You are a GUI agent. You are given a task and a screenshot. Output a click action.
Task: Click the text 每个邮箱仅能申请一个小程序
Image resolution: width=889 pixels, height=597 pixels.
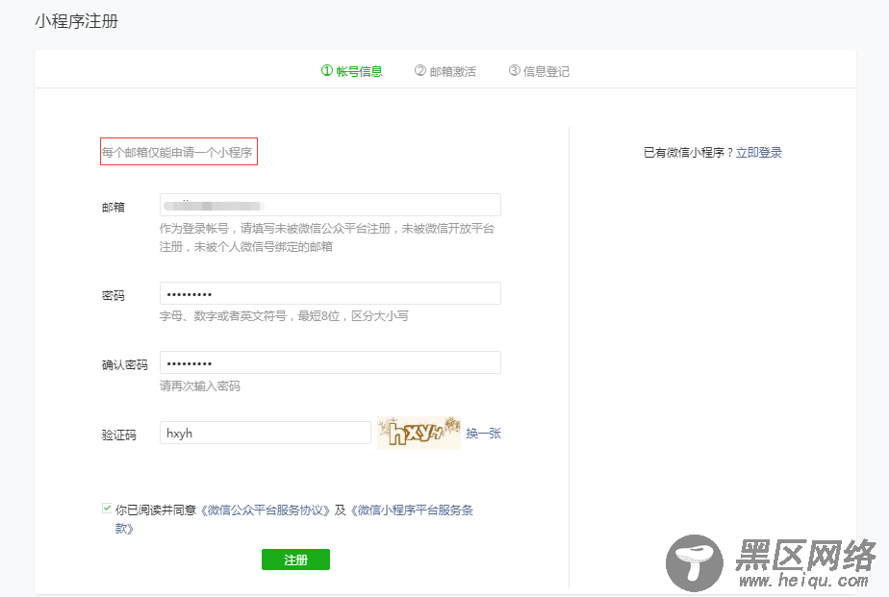[x=177, y=152]
